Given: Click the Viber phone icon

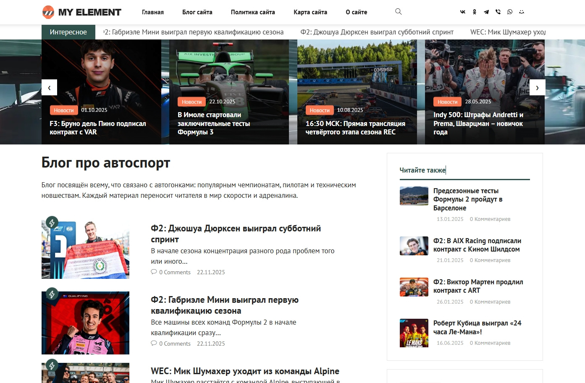Looking at the screenshot, I should [498, 12].
